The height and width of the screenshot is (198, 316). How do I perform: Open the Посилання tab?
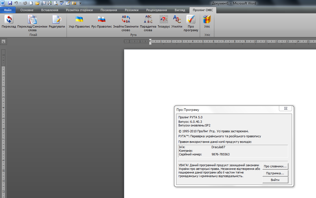[x=109, y=10]
